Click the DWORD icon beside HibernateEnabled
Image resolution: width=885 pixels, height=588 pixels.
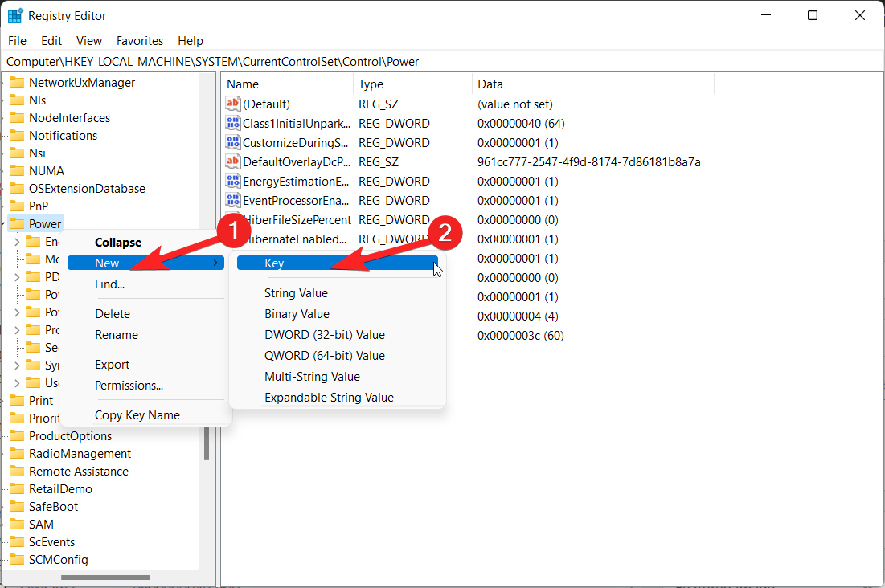tap(232, 239)
